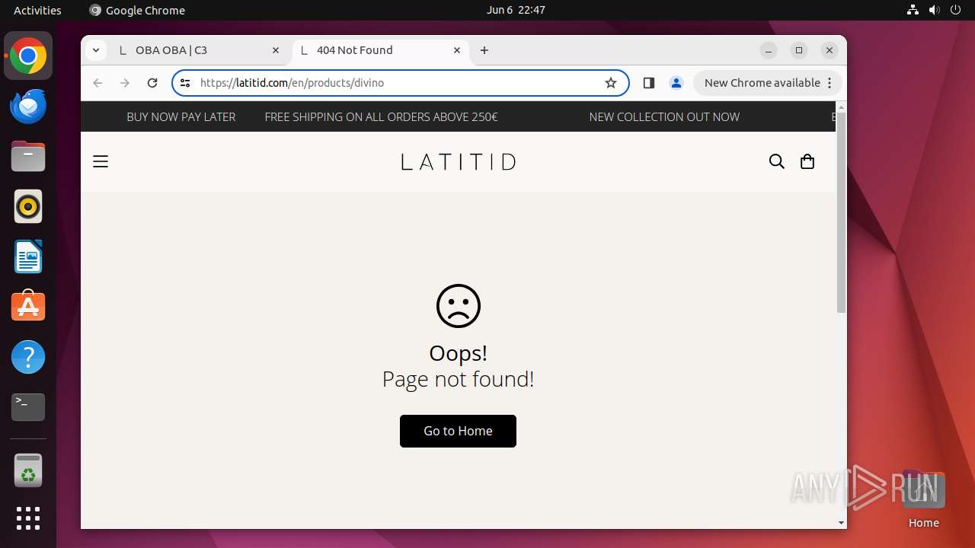Screen dimensions: 975x548
Task: Click New Chrome available update button
Action: [x=762, y=83]
